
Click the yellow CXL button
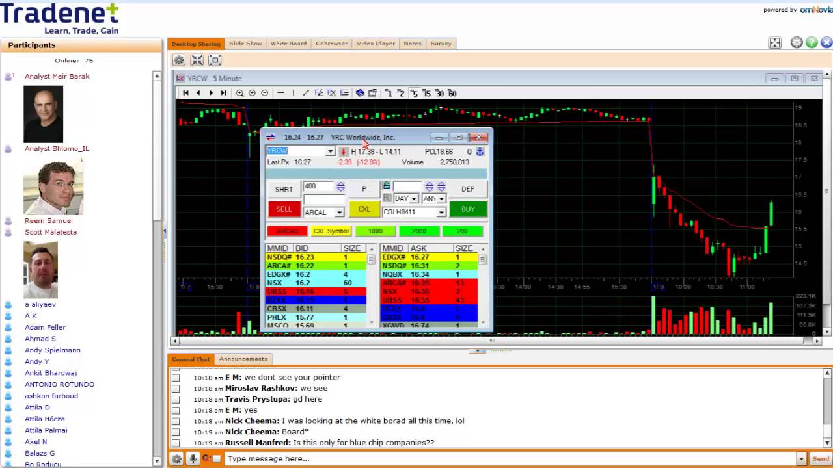coord(364,209)
